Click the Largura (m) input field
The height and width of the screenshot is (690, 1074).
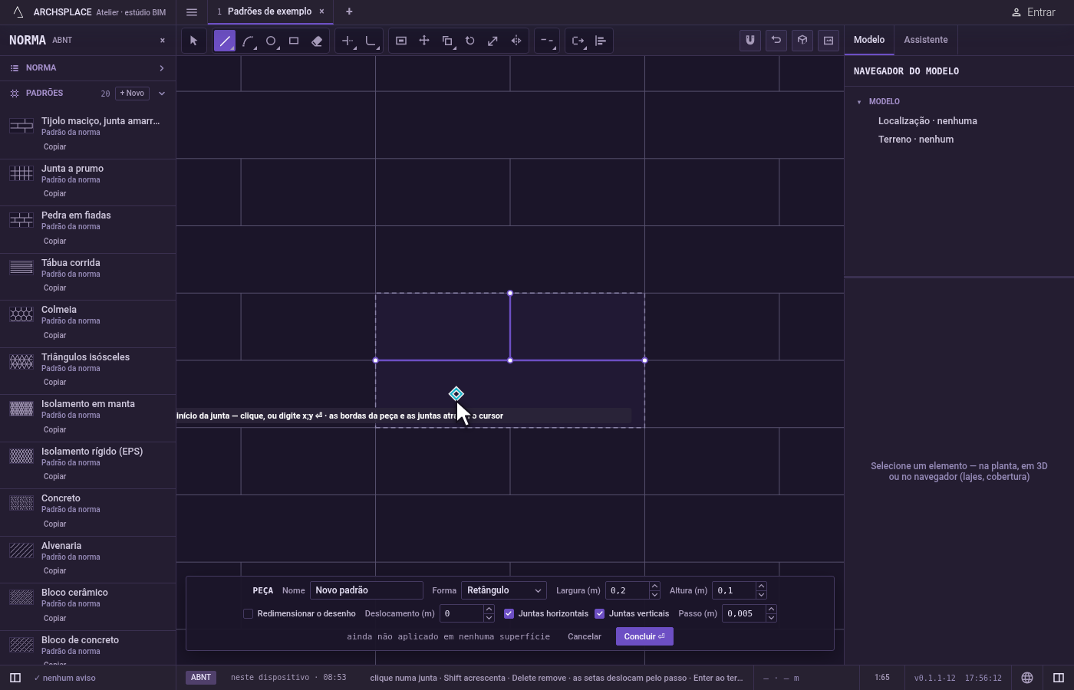pos(627,590)
